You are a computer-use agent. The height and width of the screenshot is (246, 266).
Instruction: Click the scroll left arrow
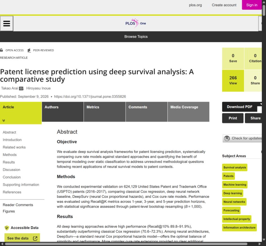point(2,244)
